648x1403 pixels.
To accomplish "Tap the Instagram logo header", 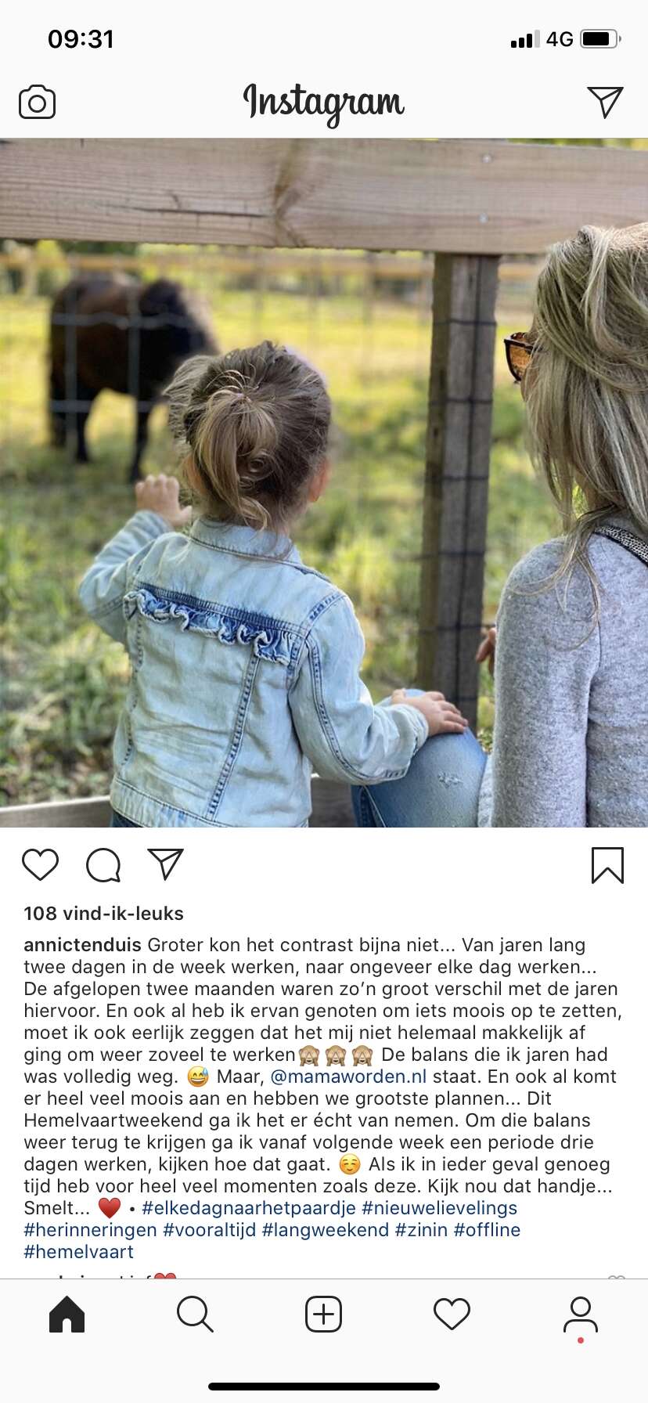I will coord(324,103).
